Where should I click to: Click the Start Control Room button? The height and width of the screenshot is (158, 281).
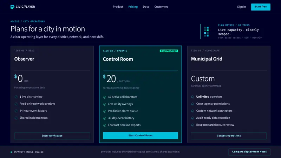pyautogui.click(x=140, y=136)
